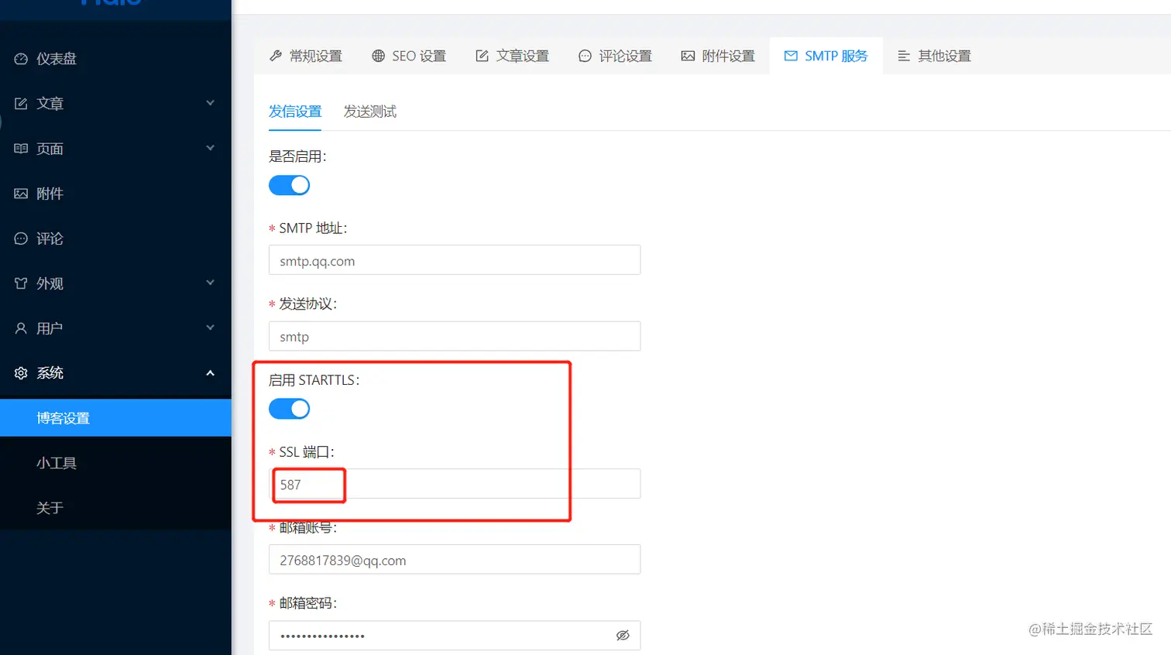
Task: Open the 附件设置 tab
Action: (x=718, y=56)
